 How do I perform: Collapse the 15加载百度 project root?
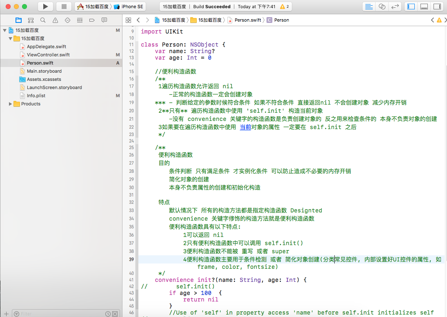click(4, 30)
